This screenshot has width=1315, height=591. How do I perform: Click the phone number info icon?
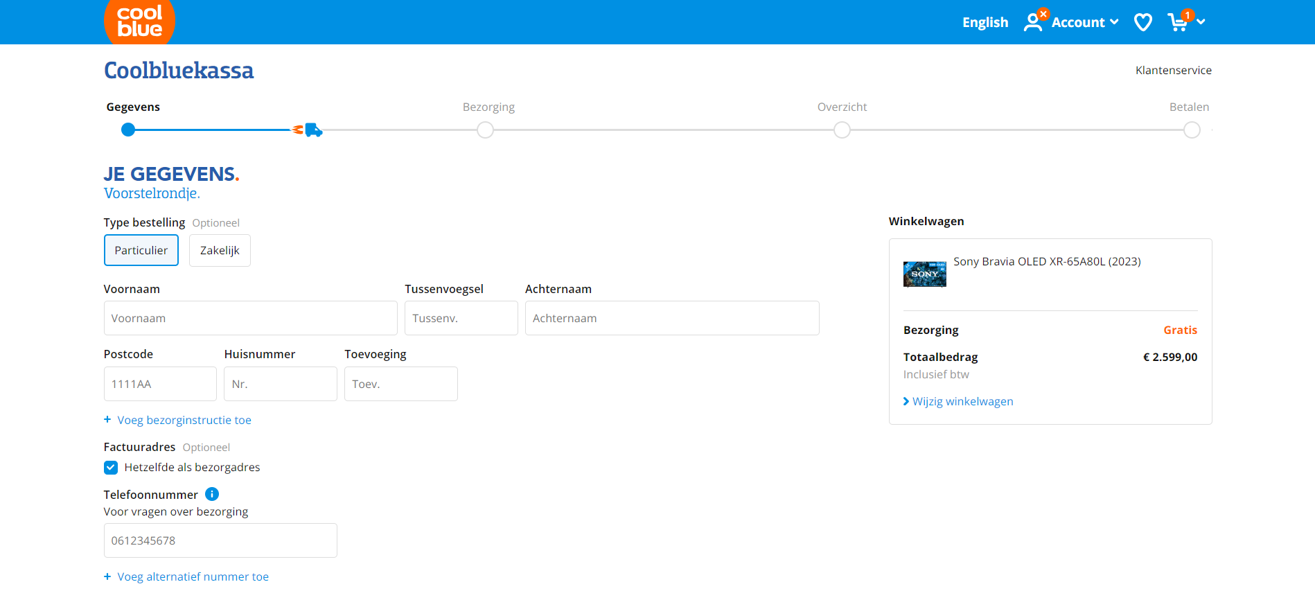point(212,494)
